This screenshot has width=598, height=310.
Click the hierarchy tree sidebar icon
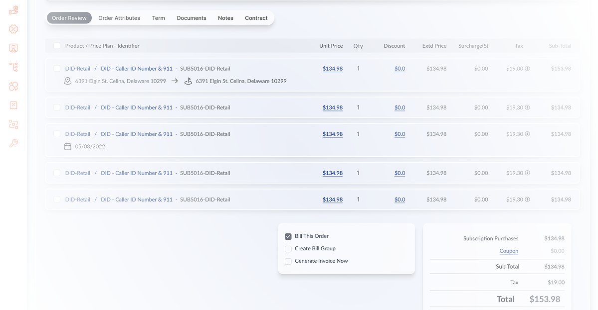pos(14,67)
